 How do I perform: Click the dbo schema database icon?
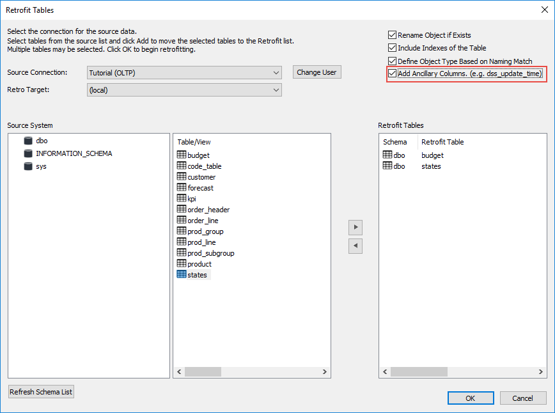click(x=28, y=141)
